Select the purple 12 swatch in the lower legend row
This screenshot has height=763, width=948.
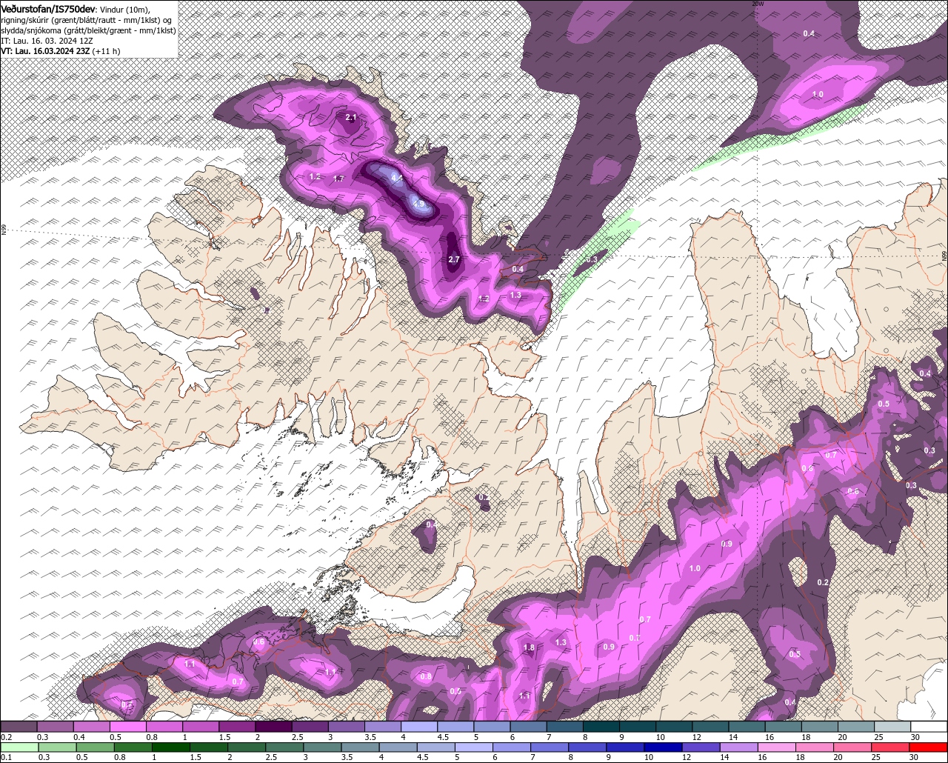pyautogui.click(x=699, y=747)
